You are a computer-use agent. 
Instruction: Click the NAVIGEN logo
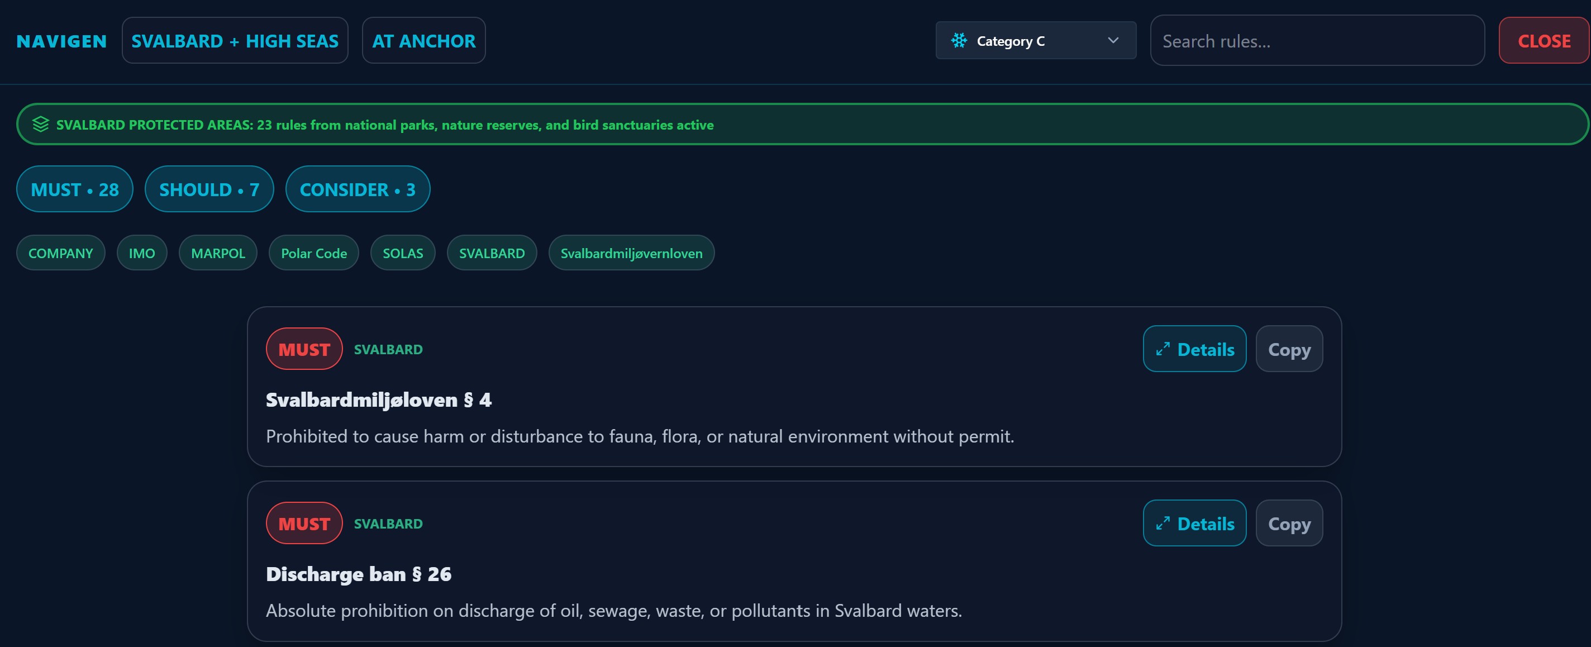click(61, 40)
